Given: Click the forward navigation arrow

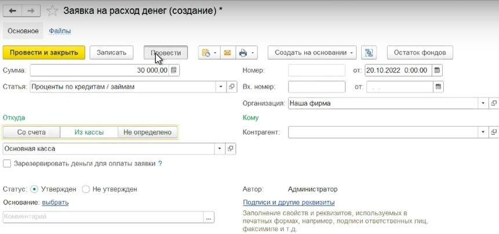Looking at the screenshot, I should pyautogui.click(x=31, y=10).
